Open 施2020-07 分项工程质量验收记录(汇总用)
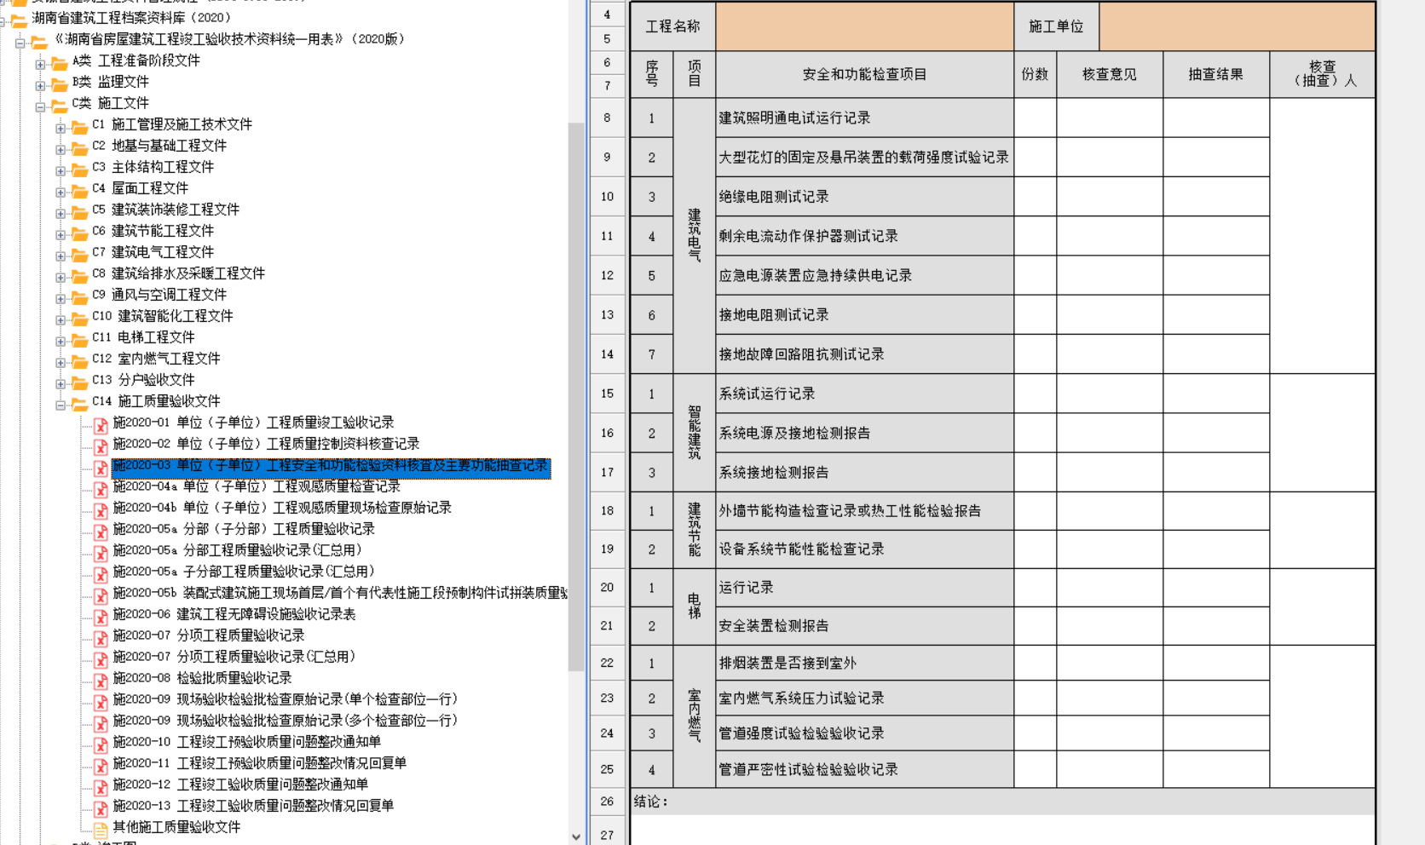The height and width of the screenshot is (845, 1425). (234, 657)
